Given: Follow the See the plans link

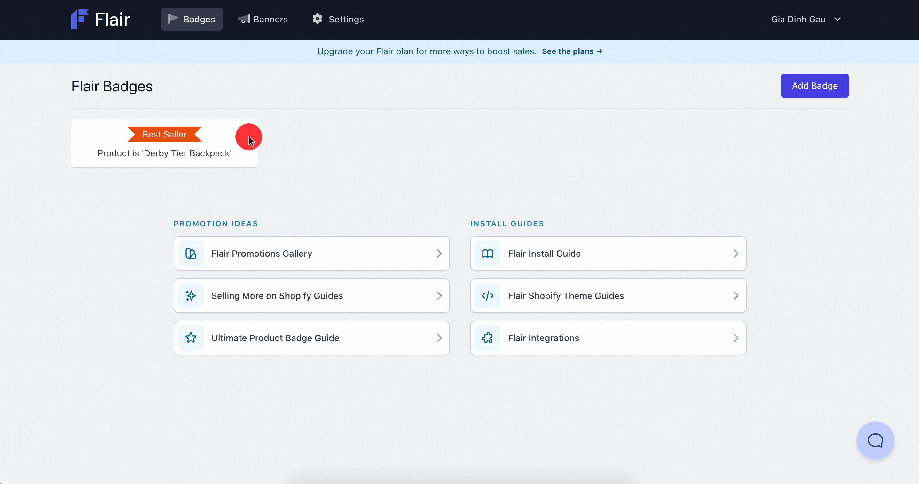Looking at the screenshot, I should pos(572,51).
